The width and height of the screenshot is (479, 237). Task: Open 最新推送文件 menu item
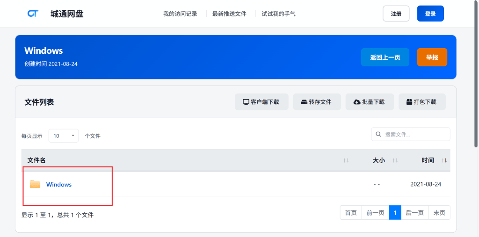(229, 14)
